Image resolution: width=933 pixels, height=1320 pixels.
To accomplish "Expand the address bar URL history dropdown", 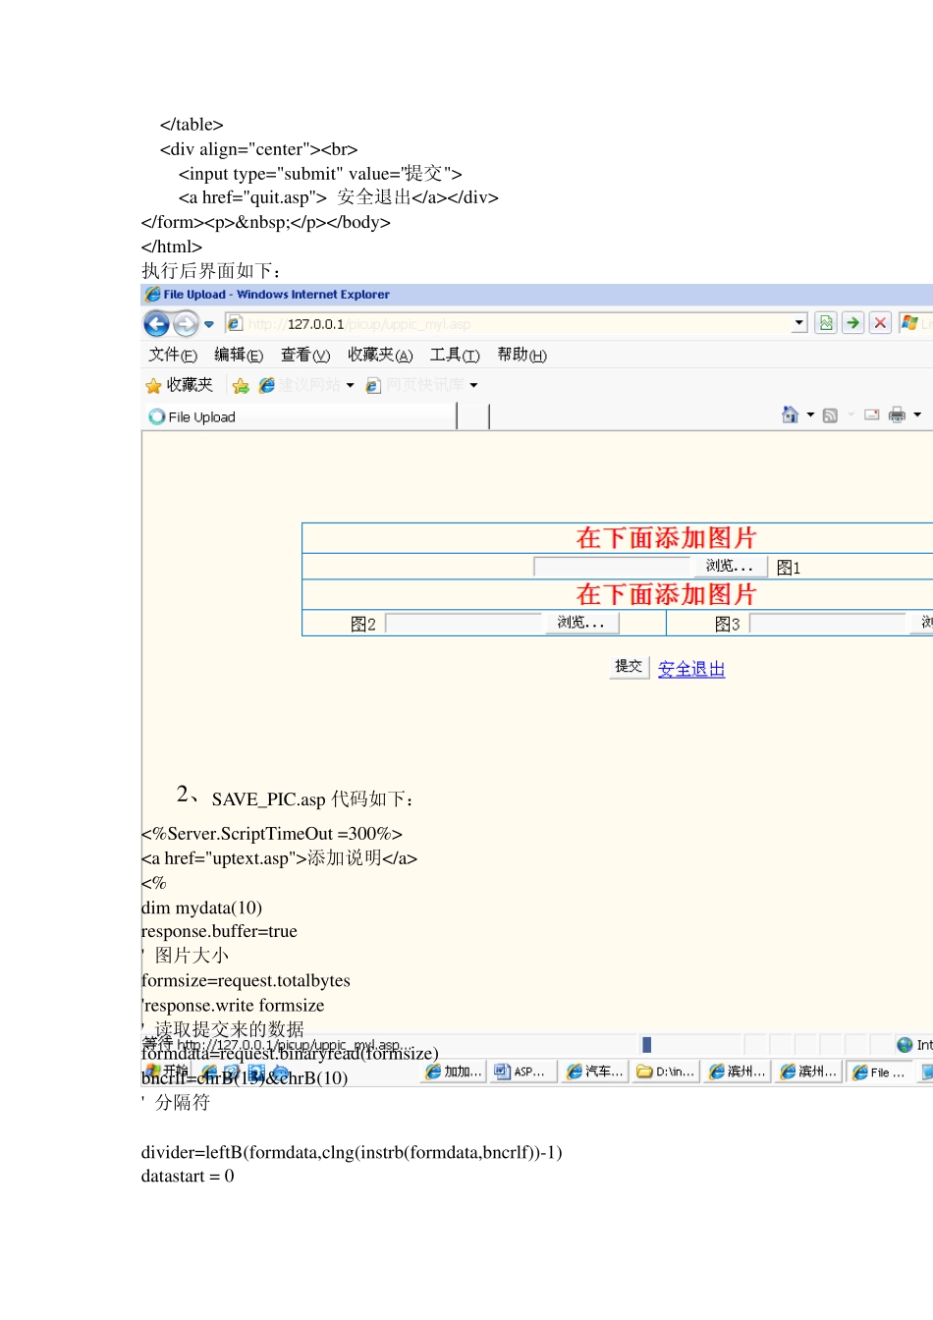I will tap(799, 322).
